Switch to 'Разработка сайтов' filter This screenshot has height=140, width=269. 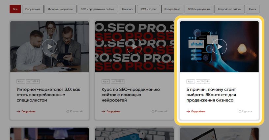229,9
